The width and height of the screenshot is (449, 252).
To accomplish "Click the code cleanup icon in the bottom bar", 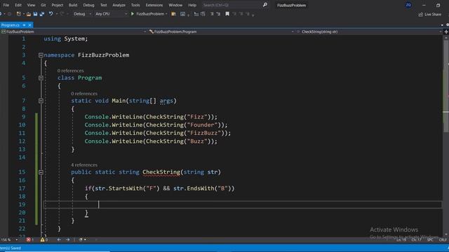I will coord(81,239).
